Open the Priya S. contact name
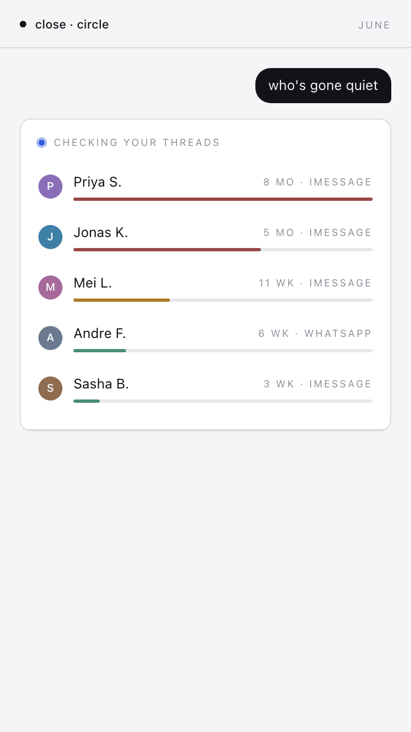Screen dimensions: 411x732 pos(98,182)
